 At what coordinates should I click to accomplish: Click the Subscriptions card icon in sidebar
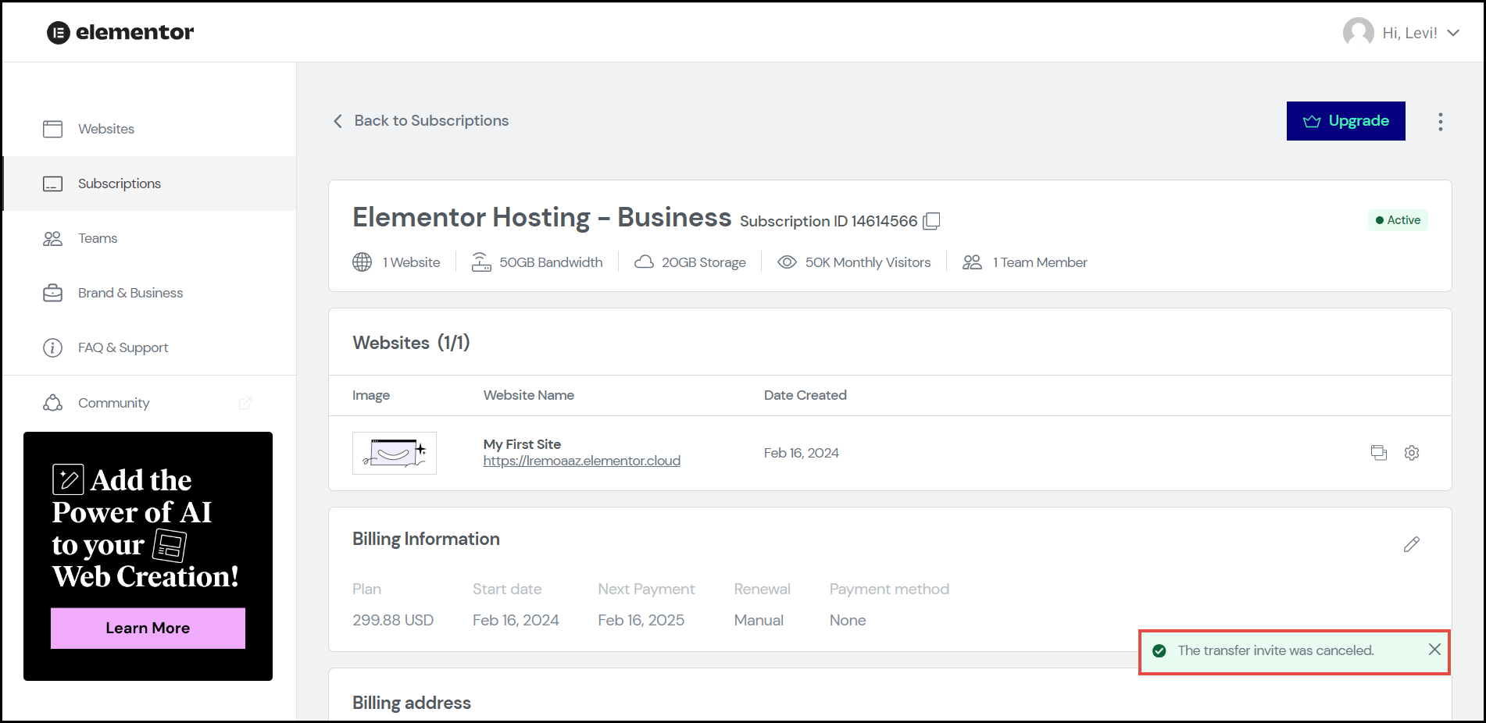(53, 183)
